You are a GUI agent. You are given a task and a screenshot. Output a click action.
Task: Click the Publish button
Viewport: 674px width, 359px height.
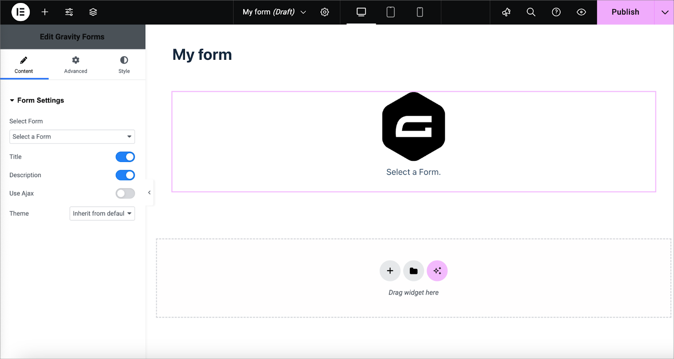tap(625, 12)
